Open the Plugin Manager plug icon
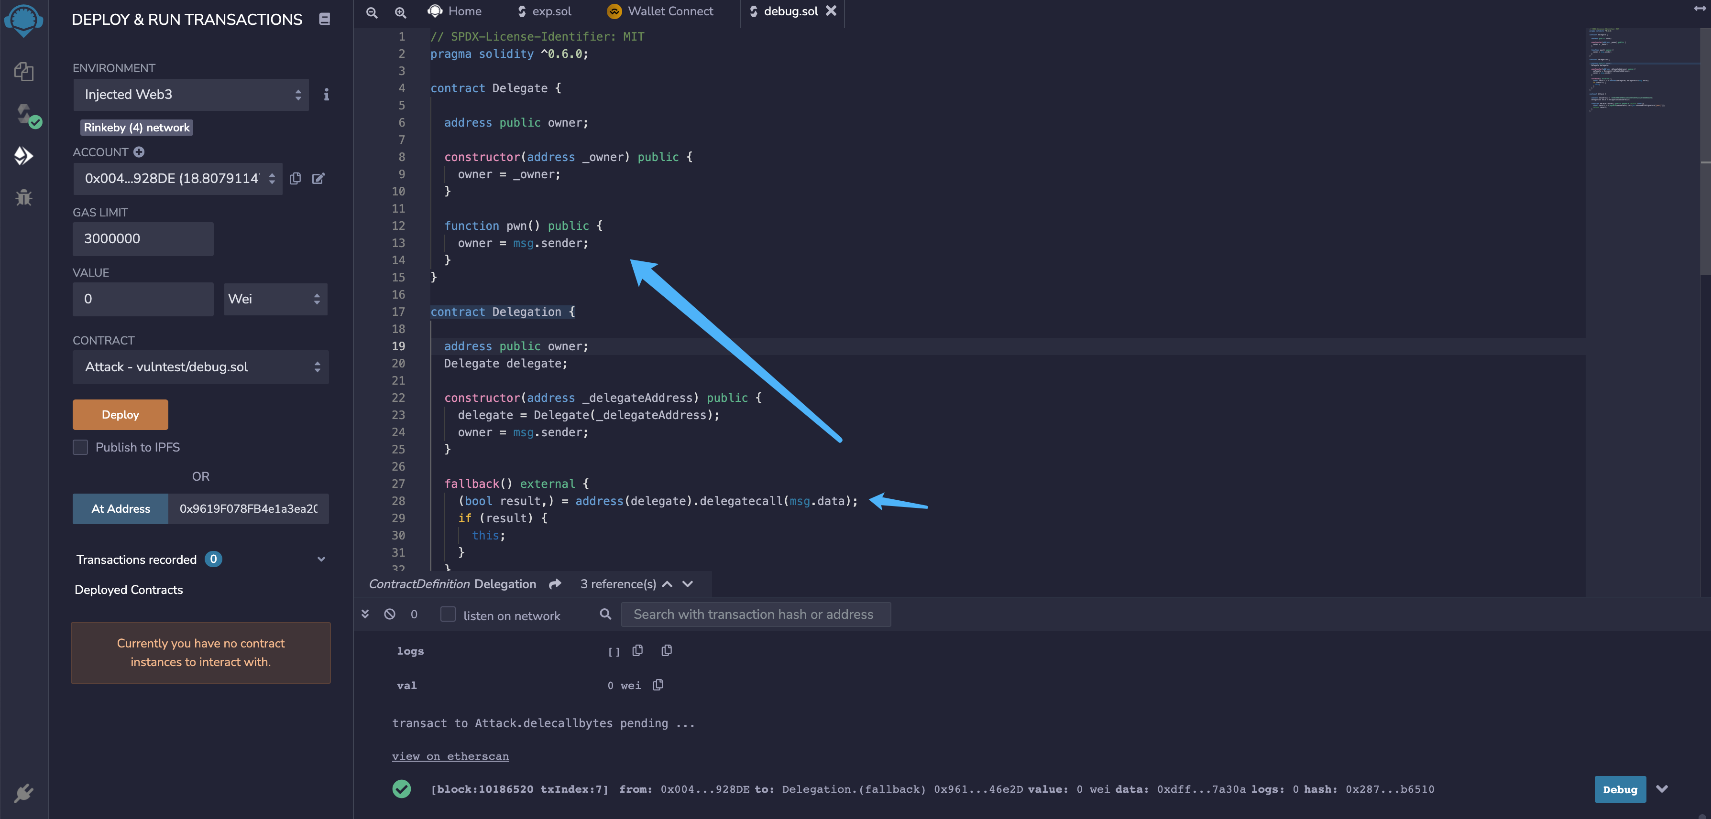 (x=24, y=792)
